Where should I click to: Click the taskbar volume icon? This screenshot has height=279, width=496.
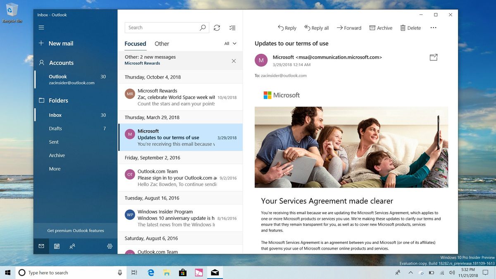[452, 272]
